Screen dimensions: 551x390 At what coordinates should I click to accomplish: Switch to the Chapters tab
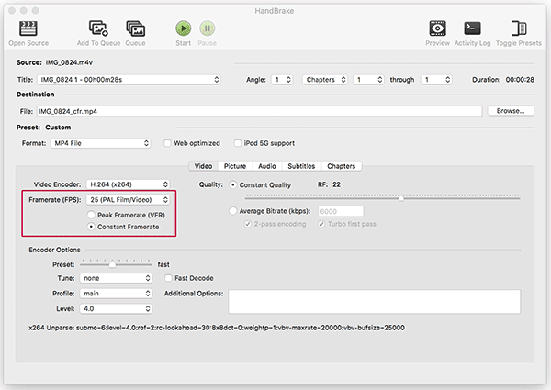[342, 166]
